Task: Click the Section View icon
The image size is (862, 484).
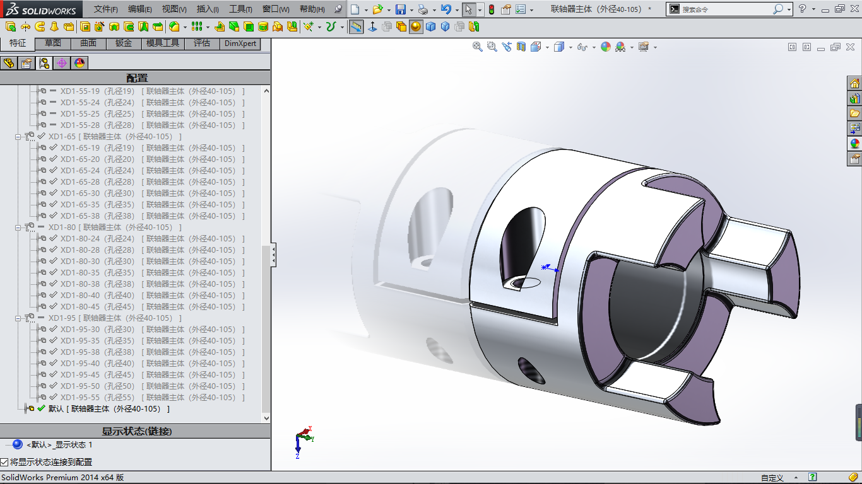Action: pos(521,47)
